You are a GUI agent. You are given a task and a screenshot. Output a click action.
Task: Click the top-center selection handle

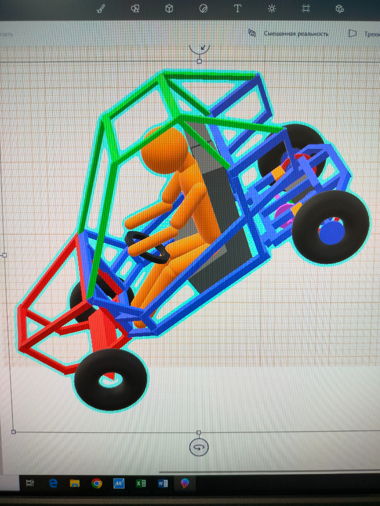coord(199,61)
